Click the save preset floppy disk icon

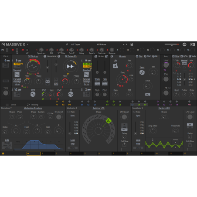coord(132,44)
